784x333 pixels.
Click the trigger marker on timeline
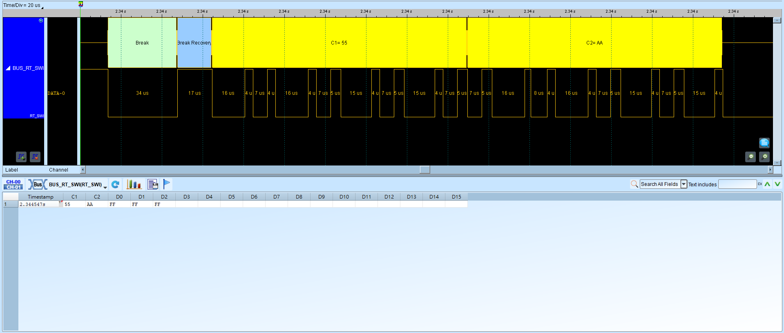(x=80, y=4)
